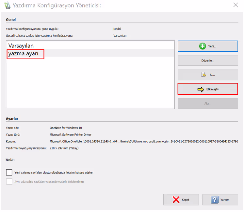
Task: Click the application logo in title bar
Action: point(7,5)
